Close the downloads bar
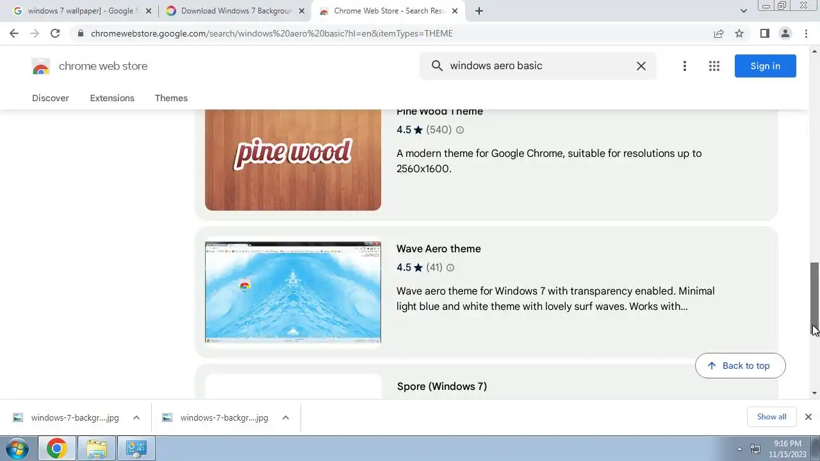The width and height of the screenshot is (820, 461). (x=808, y=417)
